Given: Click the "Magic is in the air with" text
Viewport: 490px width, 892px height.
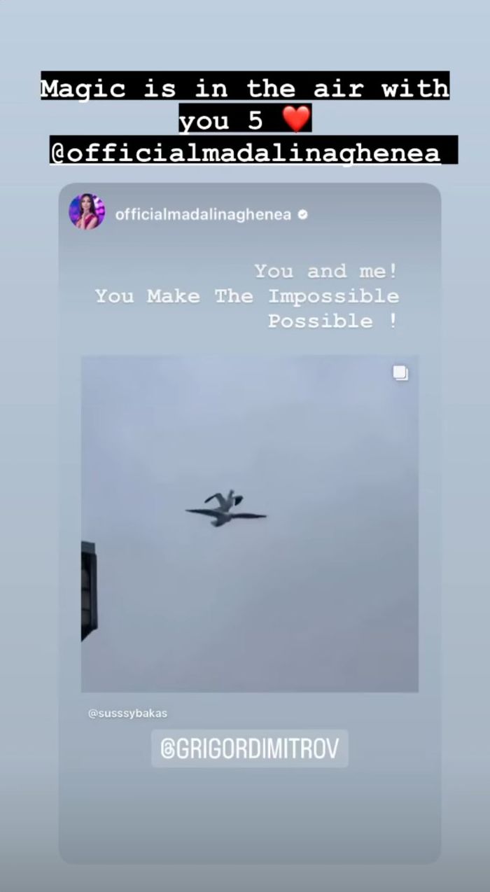Looking at the screenshot, I should coord(245,88).
